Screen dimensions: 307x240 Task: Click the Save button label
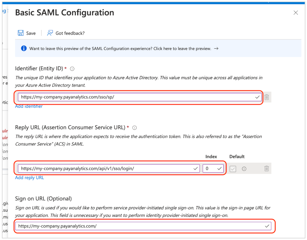click(x=31, y=33)
